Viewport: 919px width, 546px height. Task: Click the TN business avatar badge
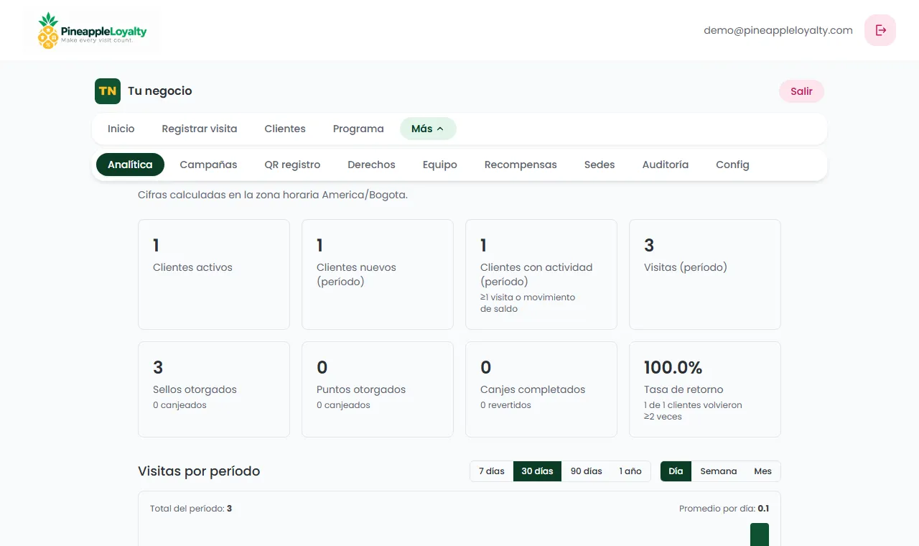(x=108, y=91)
